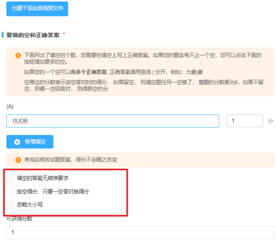Click the bold 有多个正确答案 text
276x240 pixels.
point(89,72)
